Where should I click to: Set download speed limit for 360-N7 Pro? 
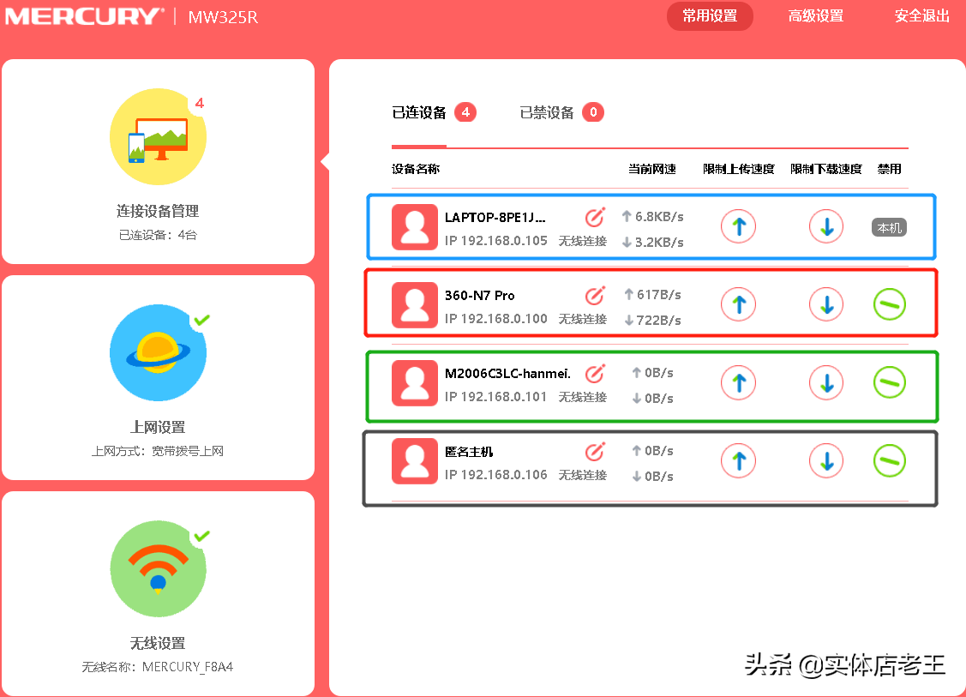825,304
